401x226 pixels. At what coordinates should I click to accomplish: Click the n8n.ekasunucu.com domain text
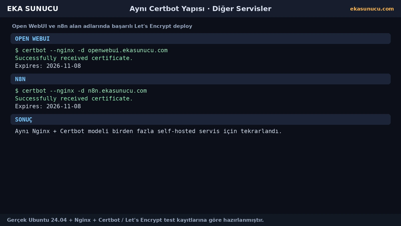117,91
